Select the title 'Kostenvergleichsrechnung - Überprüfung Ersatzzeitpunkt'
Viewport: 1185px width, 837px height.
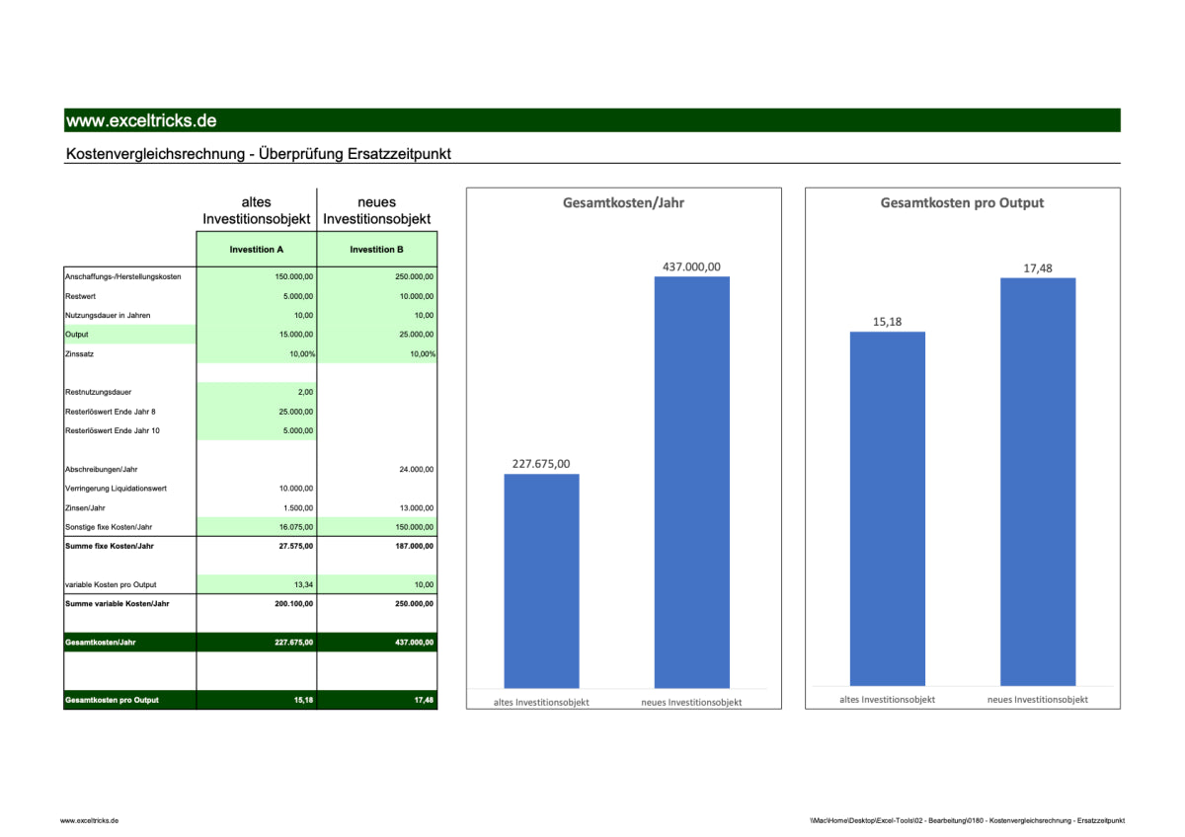(259, 154)
